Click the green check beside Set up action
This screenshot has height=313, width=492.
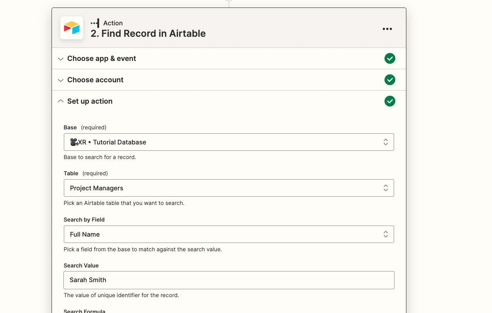390,101
